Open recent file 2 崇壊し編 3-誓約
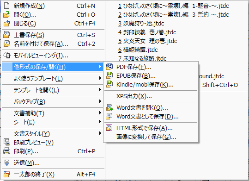Image resolution: width=249 pixels, height=181 pixels. point(173,15)
